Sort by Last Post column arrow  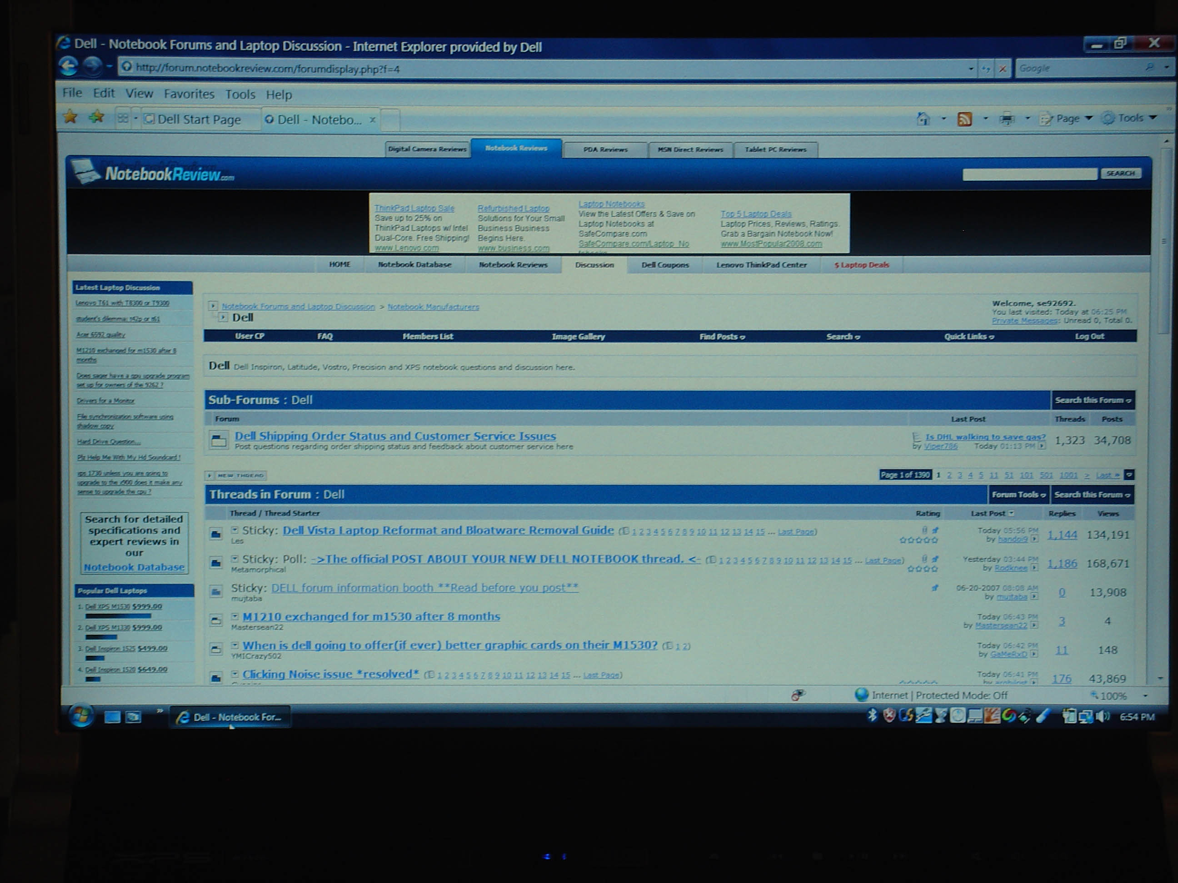pos(1011,513)
